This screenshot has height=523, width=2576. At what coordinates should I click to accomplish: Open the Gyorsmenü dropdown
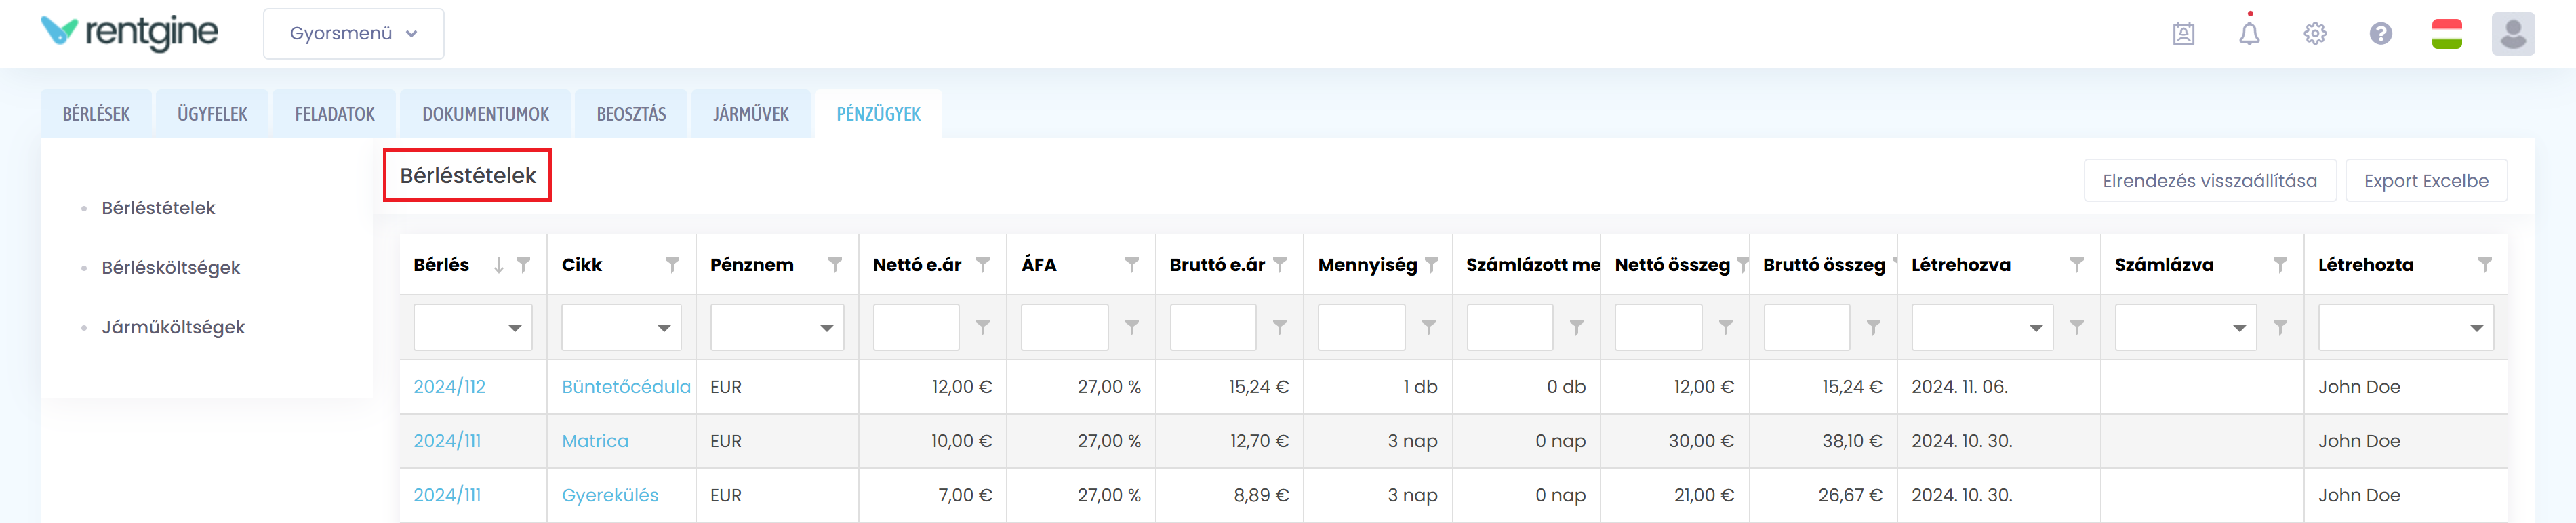click(353, 33)
